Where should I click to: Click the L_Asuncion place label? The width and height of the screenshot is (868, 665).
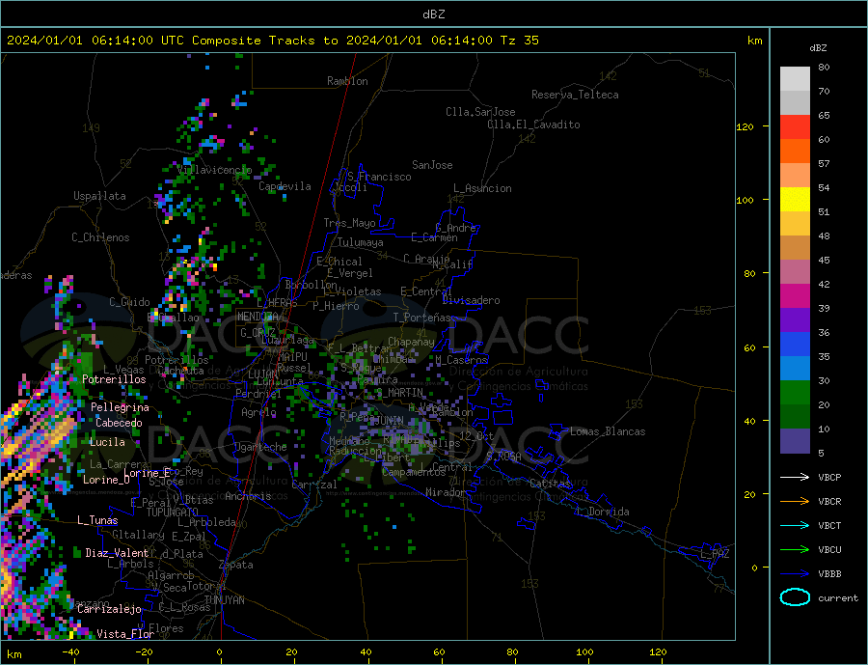pyautogui.click(x=483, y=188)
